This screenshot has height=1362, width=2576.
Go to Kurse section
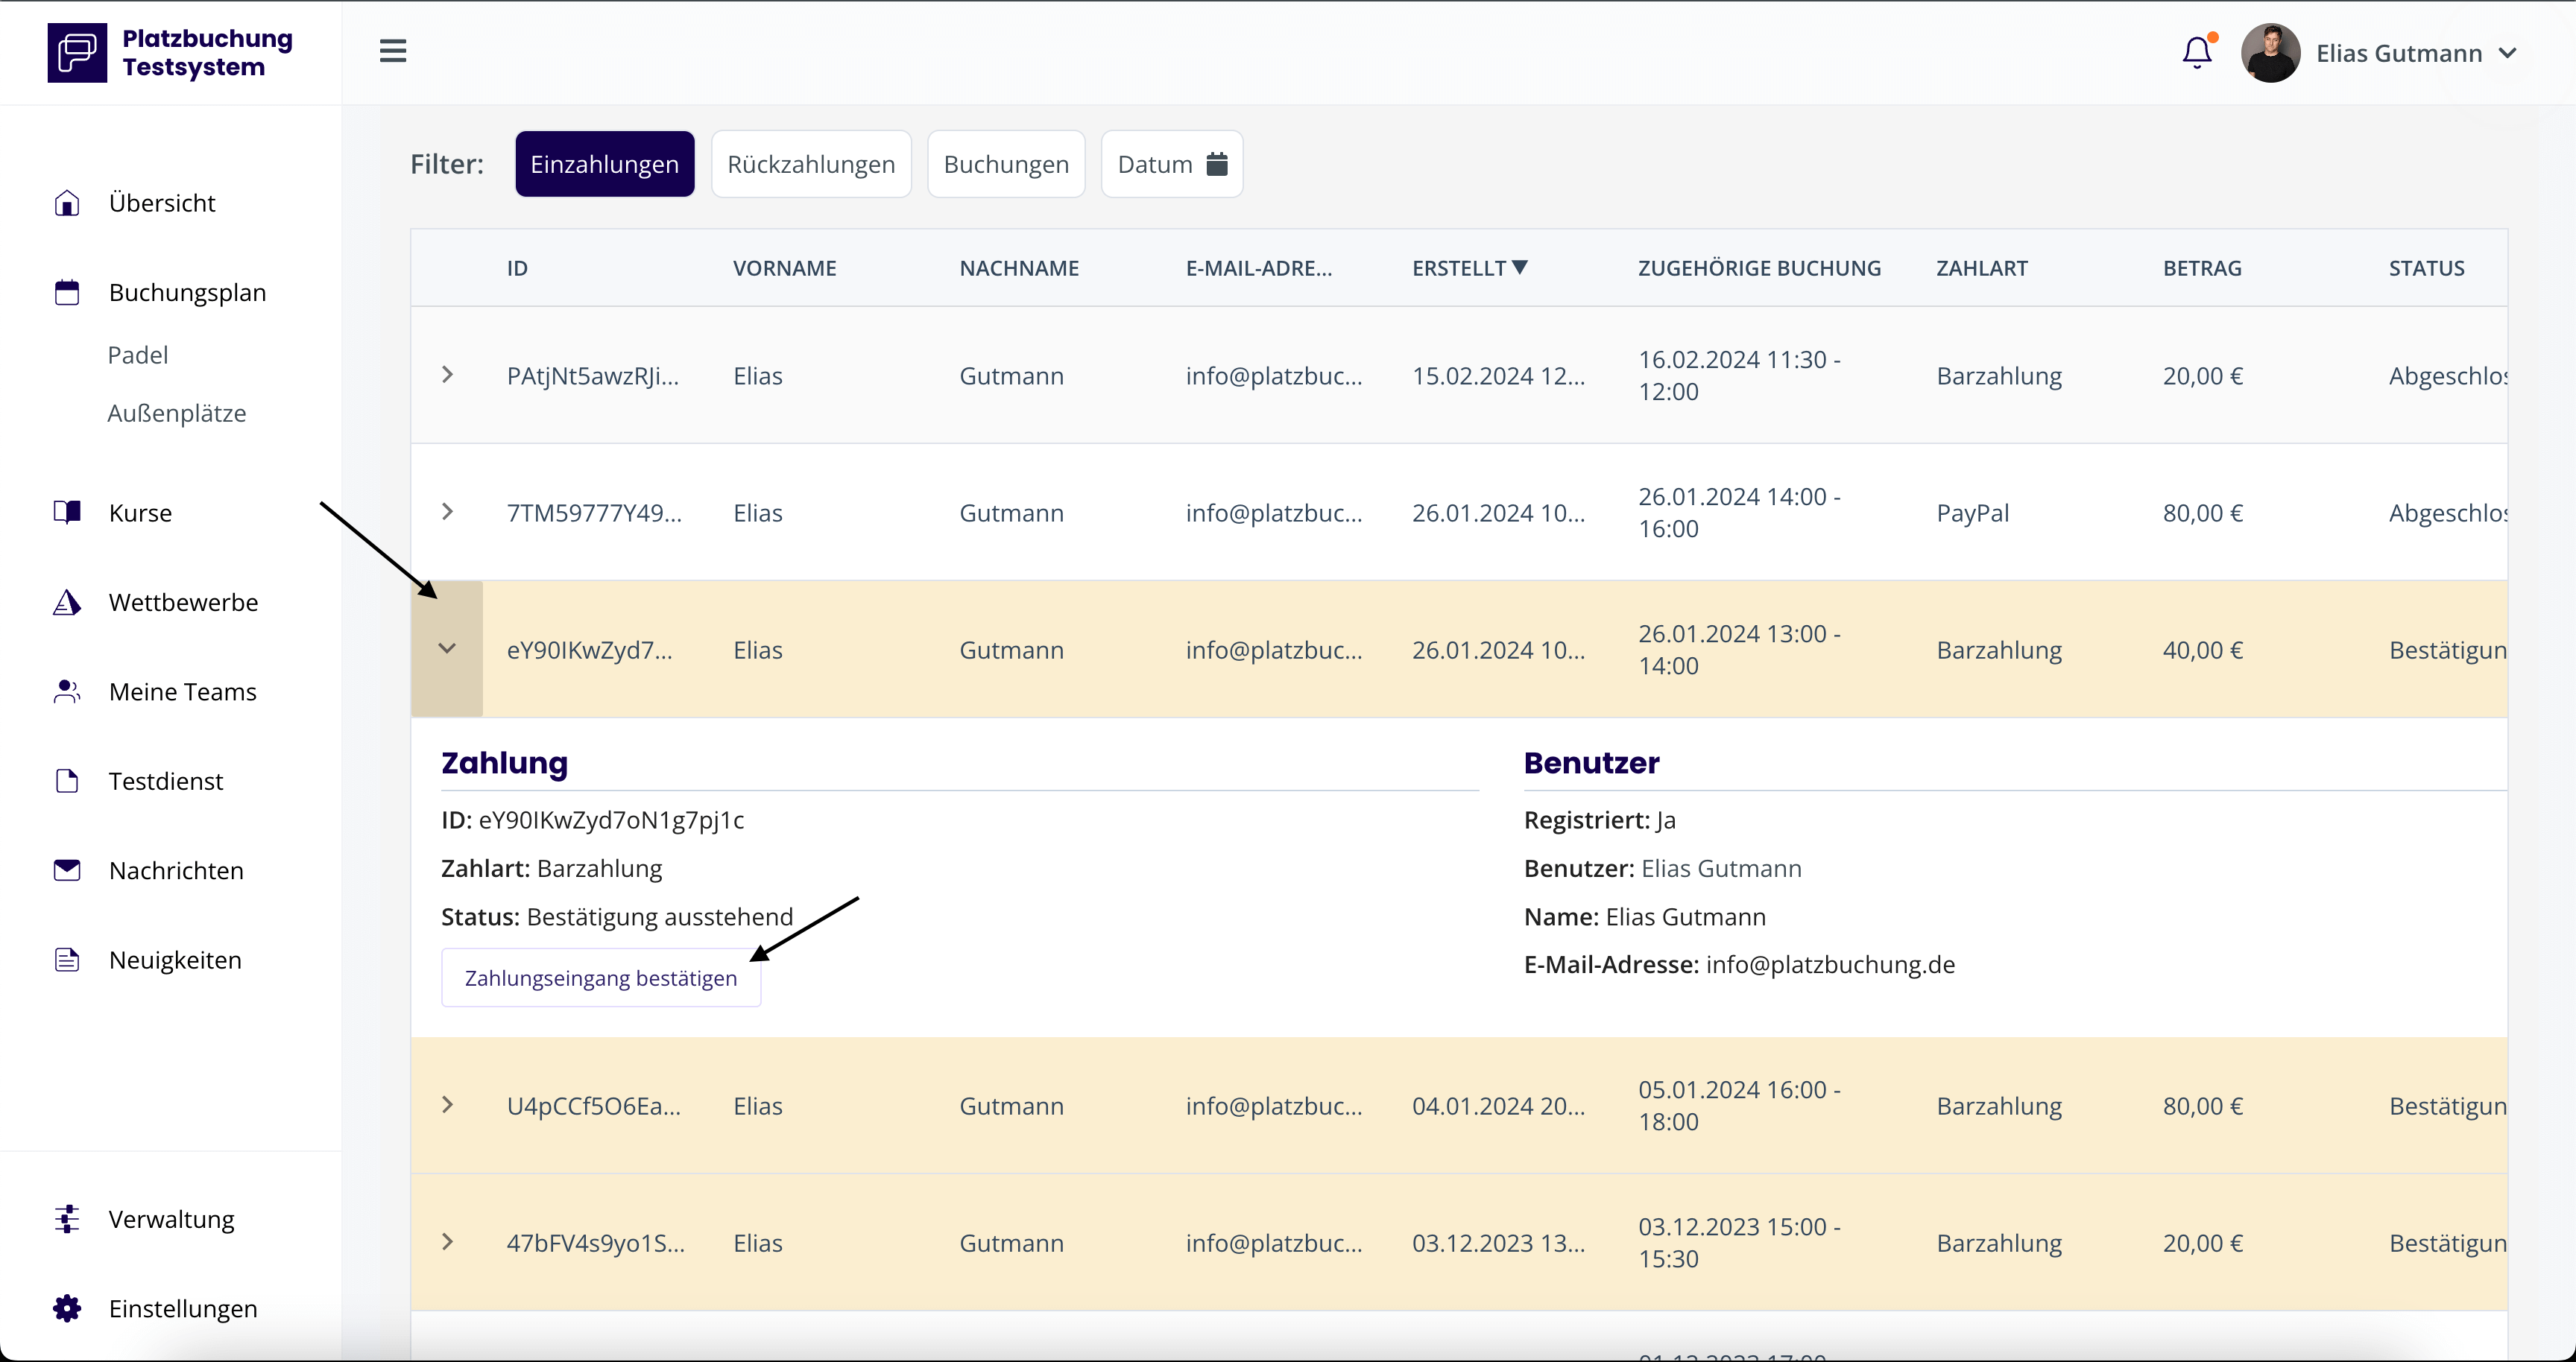(x=140, y=513)
